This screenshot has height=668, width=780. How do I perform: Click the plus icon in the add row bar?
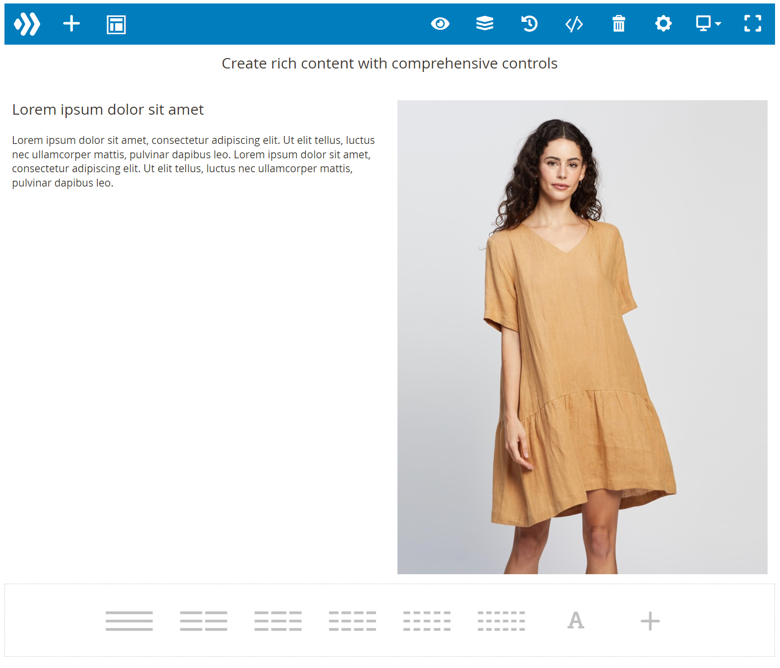pos(650,621)
